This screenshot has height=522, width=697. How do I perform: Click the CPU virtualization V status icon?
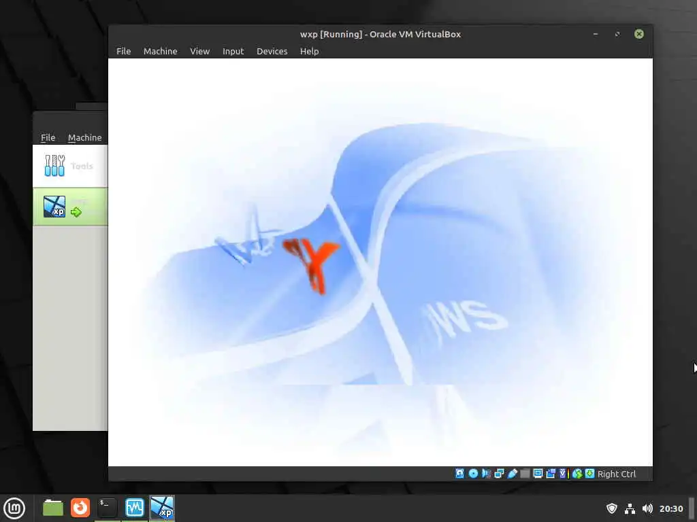coord(563,474)
